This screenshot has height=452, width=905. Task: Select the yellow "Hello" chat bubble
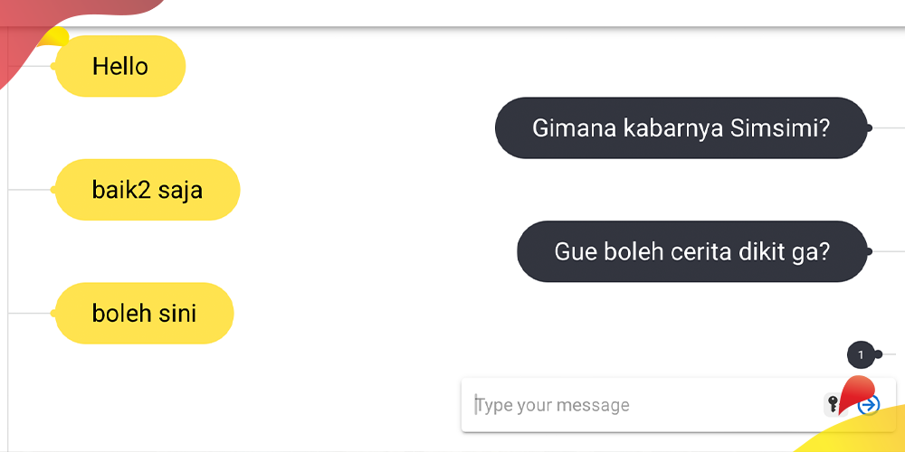120,66
